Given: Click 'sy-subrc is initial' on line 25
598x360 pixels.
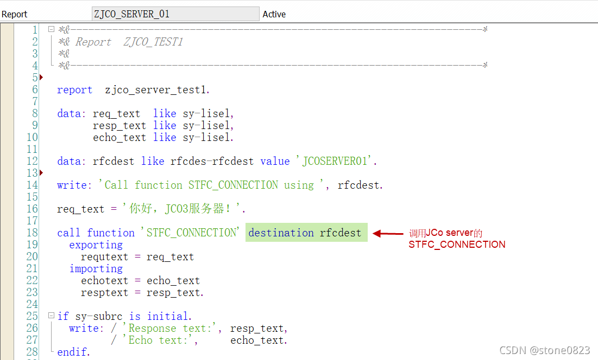Looking at the screenshot, I should (132, 316).
